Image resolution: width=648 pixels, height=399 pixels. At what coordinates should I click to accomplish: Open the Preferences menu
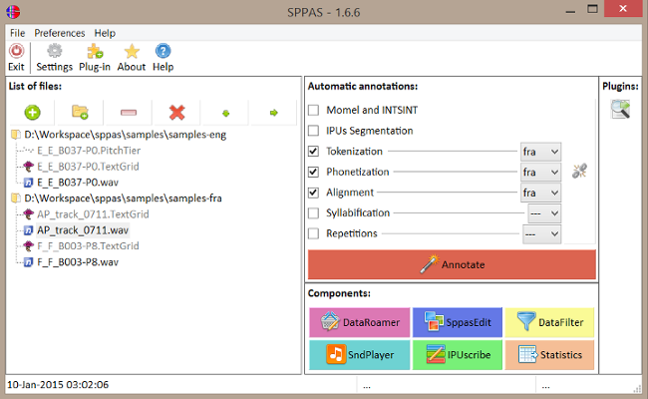click(x=60, y=33)
